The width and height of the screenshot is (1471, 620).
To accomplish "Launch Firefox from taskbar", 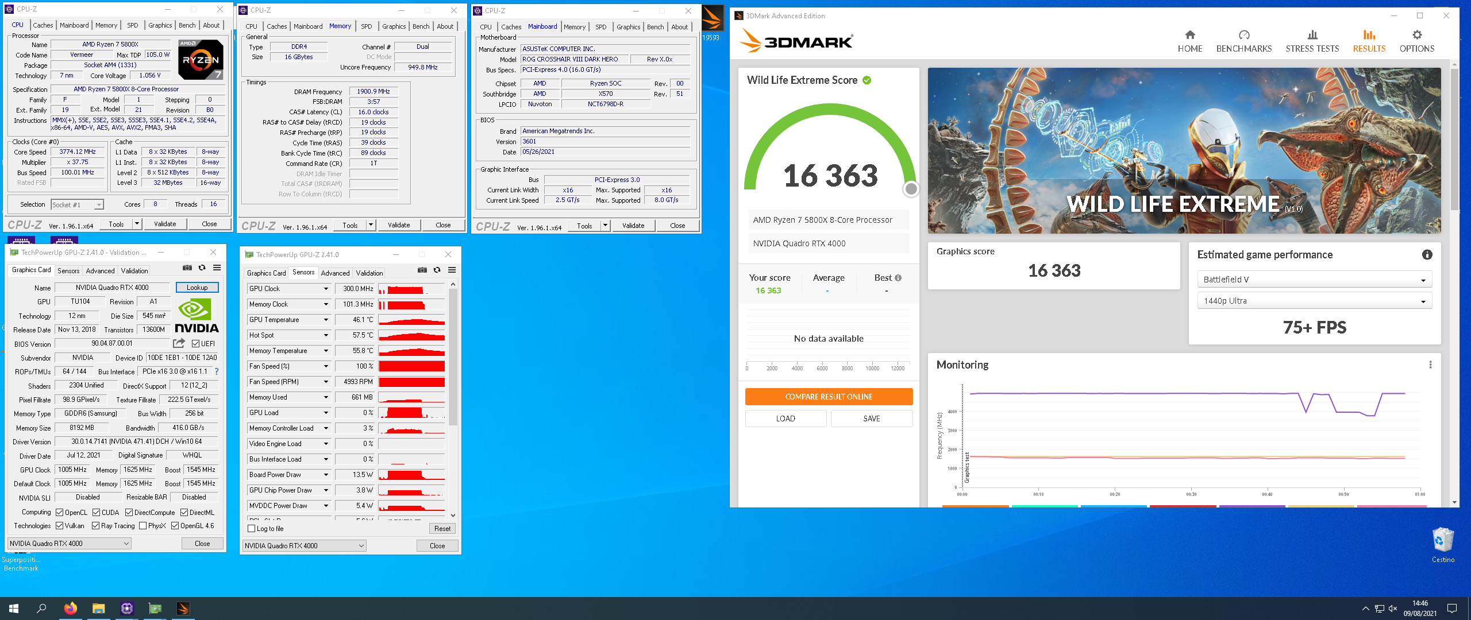I will click(x=70, y=609).
